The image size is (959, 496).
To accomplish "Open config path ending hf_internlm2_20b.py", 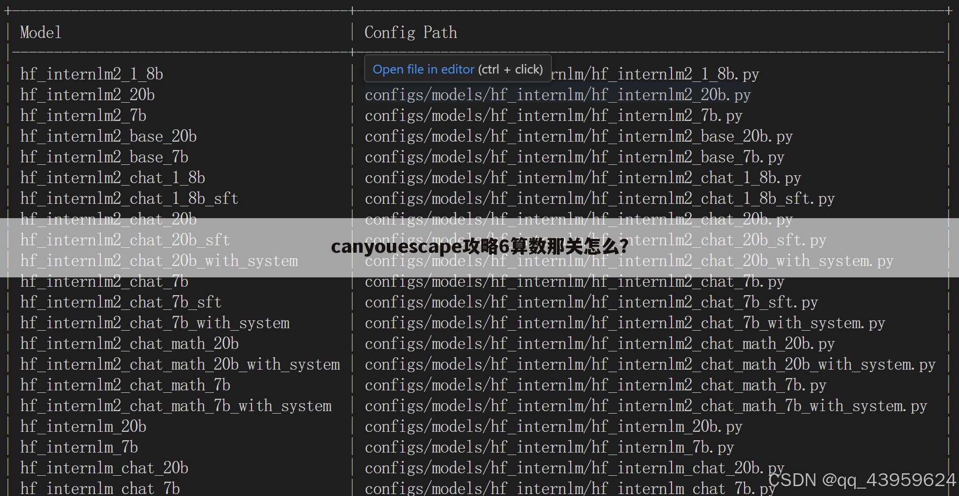I will [558, 95].
